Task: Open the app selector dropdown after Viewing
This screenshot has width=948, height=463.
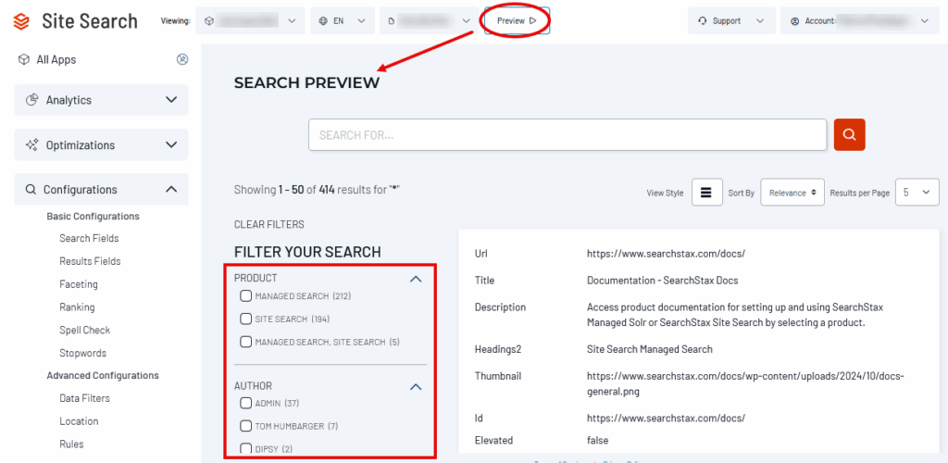Action: tap(251, 21)
